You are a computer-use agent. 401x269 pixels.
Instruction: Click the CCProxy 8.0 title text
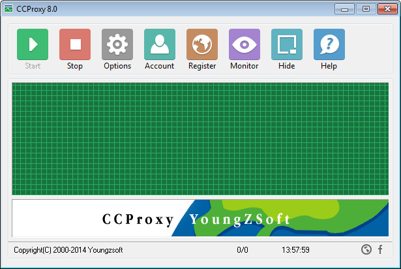point(37,8)
